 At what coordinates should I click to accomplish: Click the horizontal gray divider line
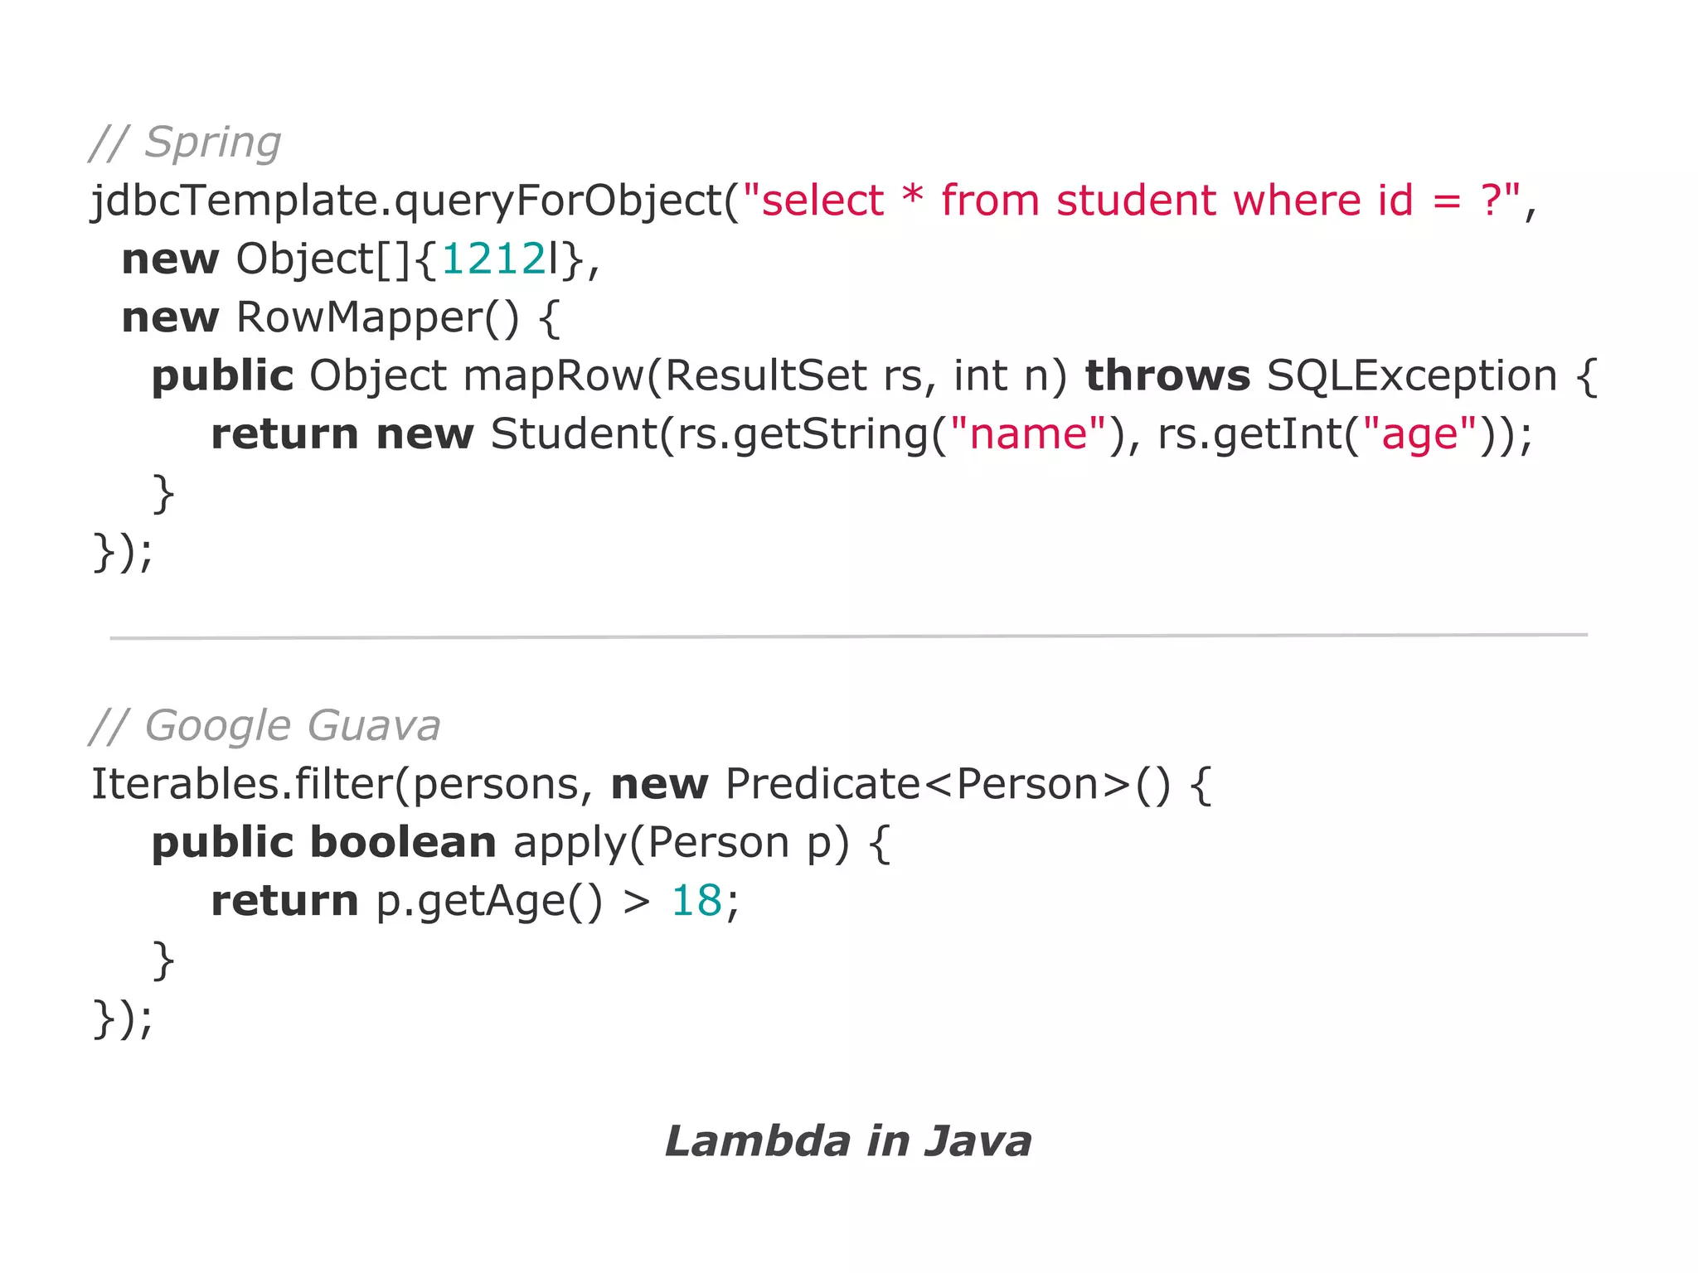(x=848, y=636)
